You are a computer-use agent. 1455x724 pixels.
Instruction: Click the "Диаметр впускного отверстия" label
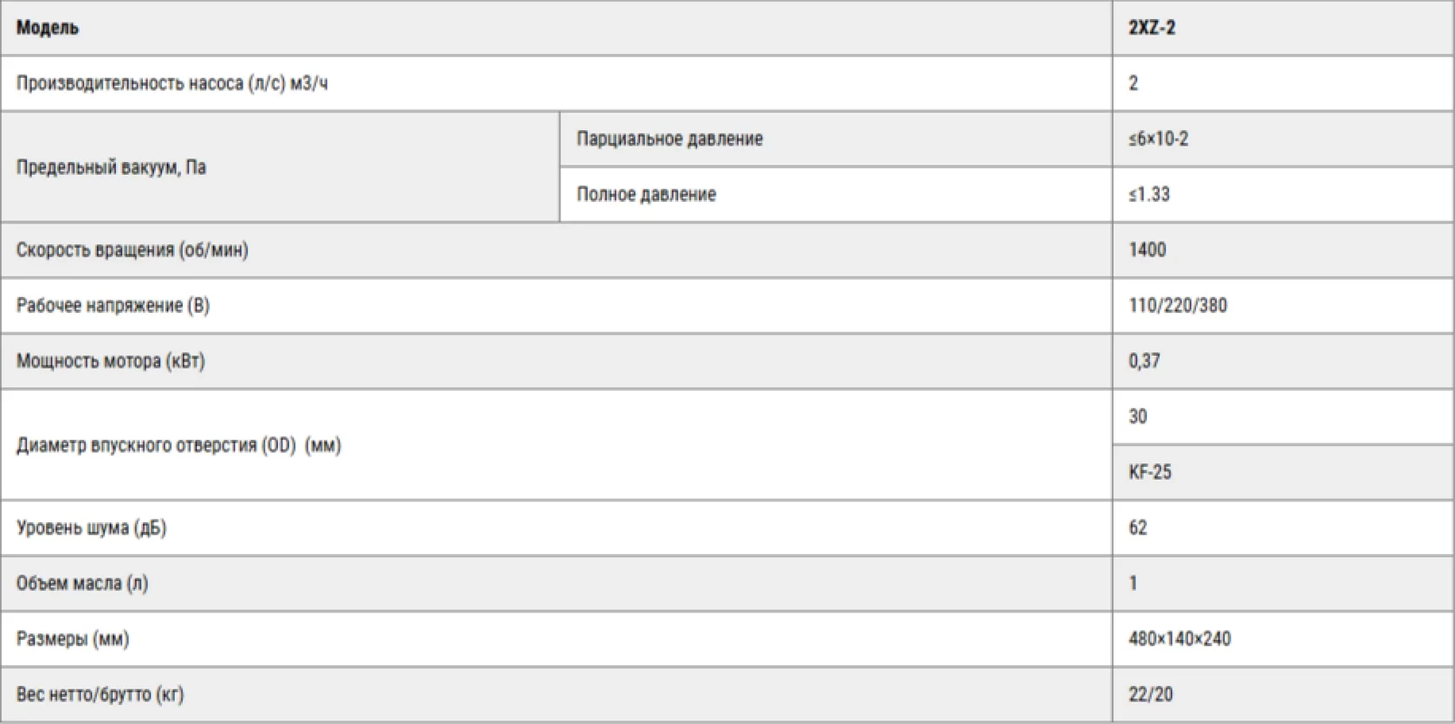178,445
